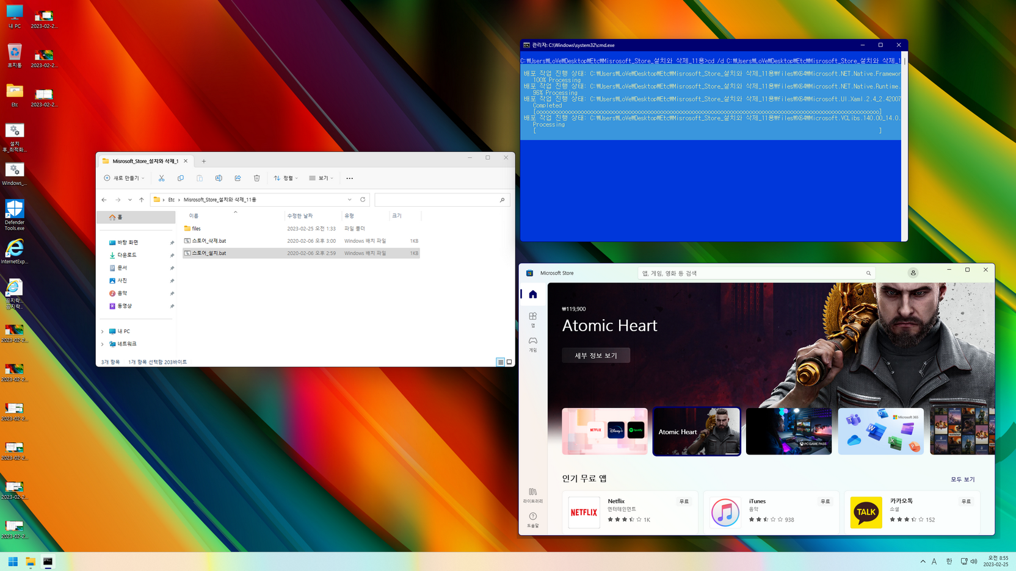Click the Misrosoft_Store_설치와 삭제_1 Explorer tab
Screen dimensions: 1016x571
click(x=145, y=161)
